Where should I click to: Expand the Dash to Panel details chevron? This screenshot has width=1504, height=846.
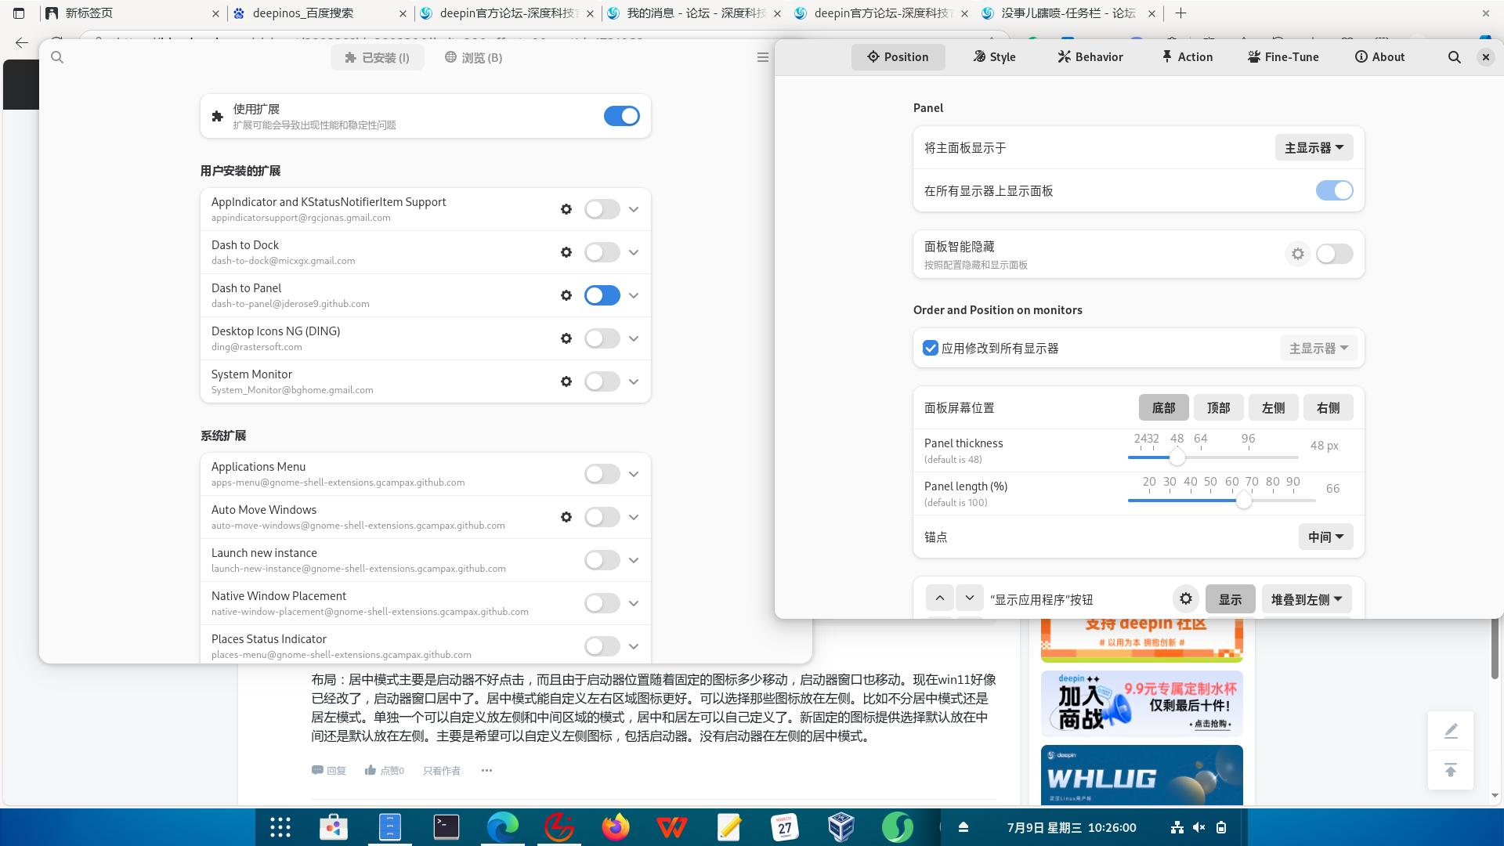coord(634,295)
